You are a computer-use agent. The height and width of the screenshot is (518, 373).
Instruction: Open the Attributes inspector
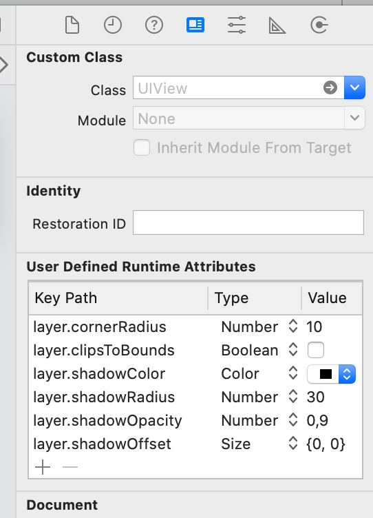click(x=237, y=25)
